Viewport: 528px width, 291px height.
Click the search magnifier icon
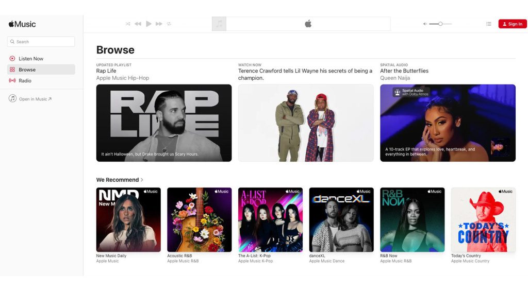click(x=12, y=42)
